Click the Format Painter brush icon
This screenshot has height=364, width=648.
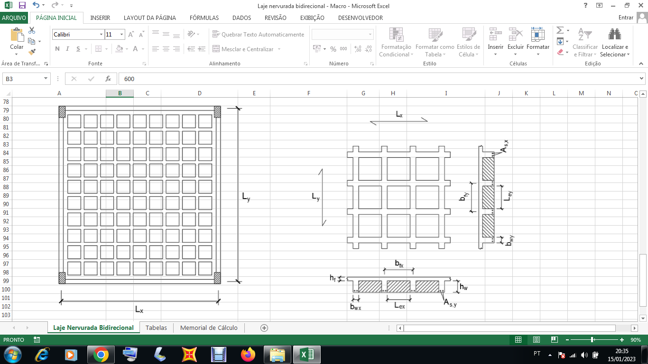pos(32,52)
